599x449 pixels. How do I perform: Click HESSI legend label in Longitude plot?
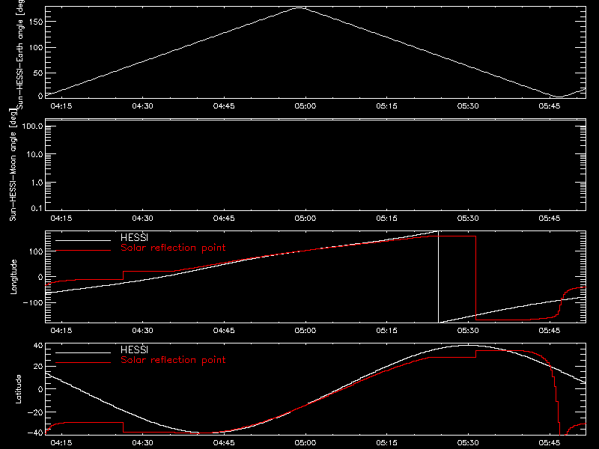tap(134, 237)
